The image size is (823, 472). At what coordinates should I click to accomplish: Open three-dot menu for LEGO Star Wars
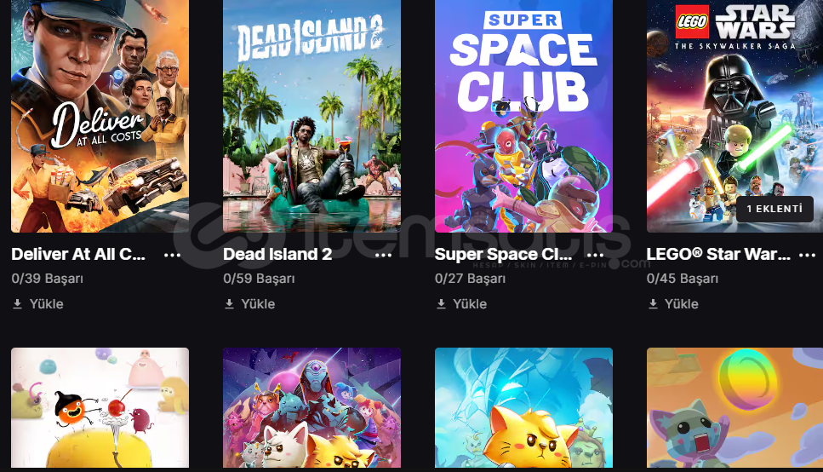tap(807, 255)
